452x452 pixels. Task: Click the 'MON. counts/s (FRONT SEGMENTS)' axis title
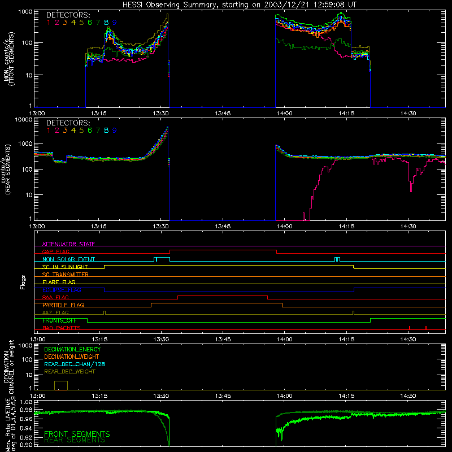[8, 59]
